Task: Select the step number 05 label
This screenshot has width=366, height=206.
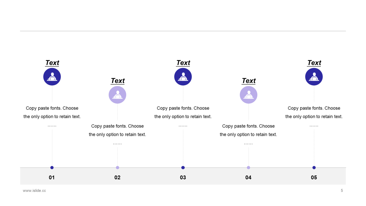Action: (x=314, y=177)
